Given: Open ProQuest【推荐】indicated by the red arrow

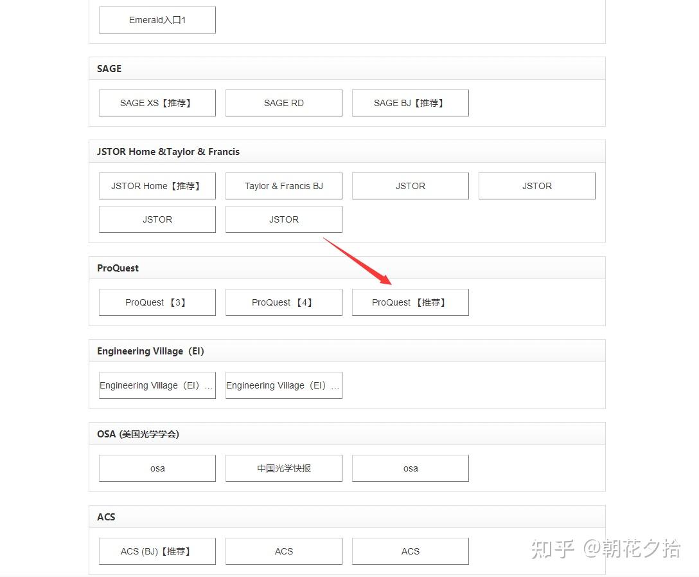Looking at the screenshot, I should [410, 302].
